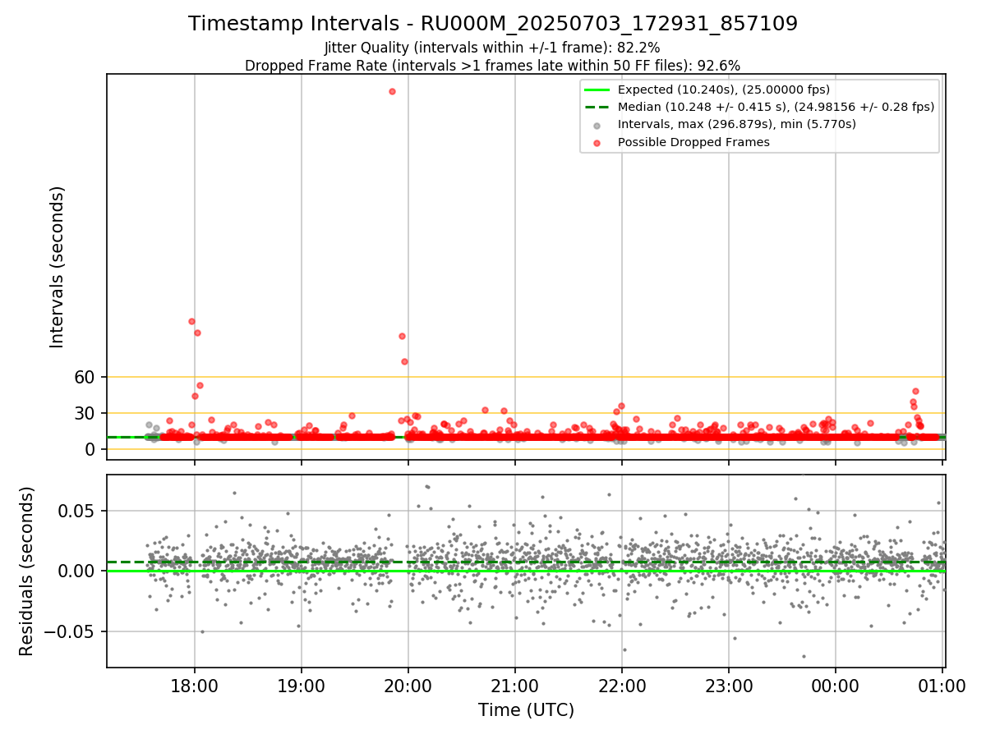The width and height of the screenshot is (986, 739).
Task: Click the 'Median (10.248 +/- 0.415 s)' legend entry
Action: (776, 107)
